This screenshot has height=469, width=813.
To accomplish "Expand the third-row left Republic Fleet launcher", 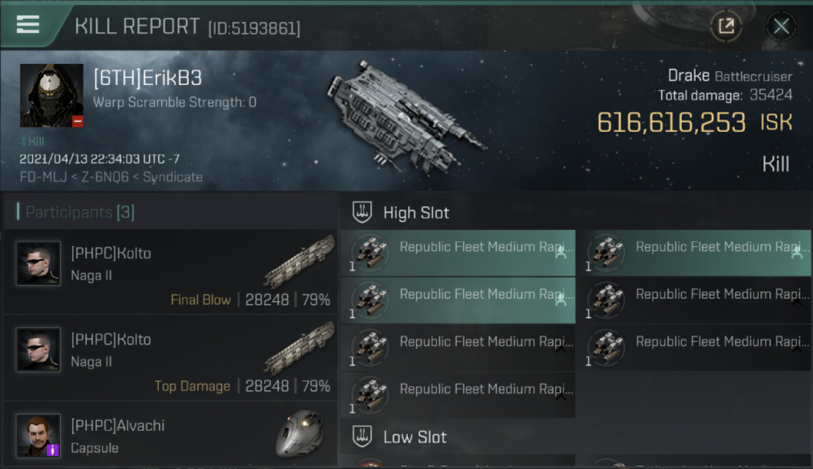I will [x=561, y=350].
